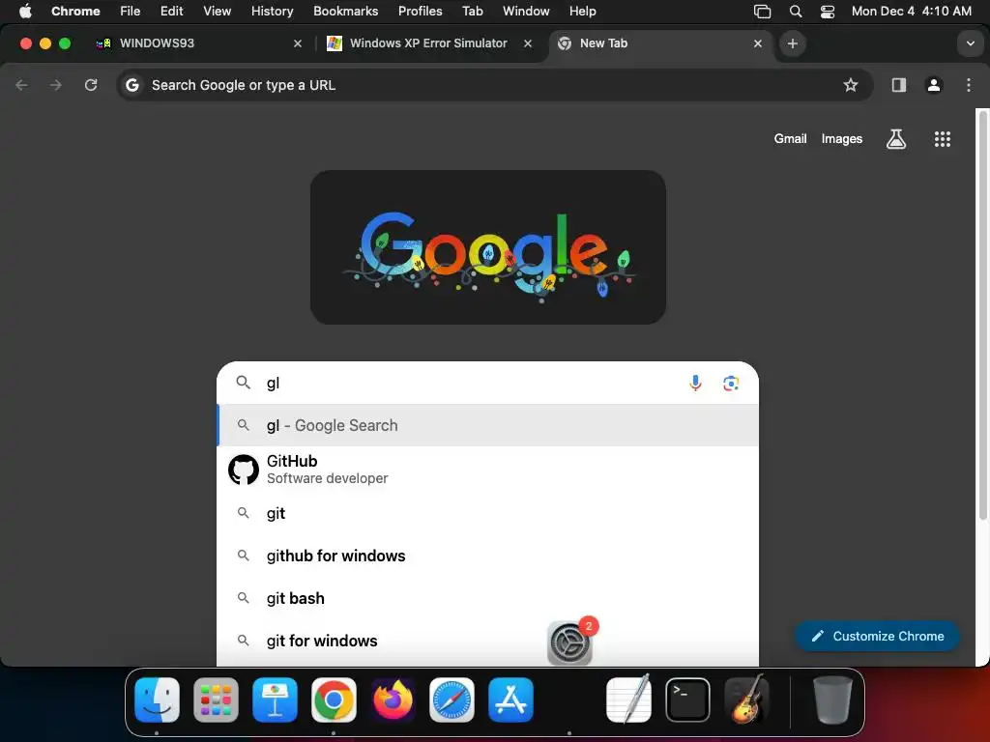Open Search Labs flask icon
The image size is (990, 742).
coord(896,139)
